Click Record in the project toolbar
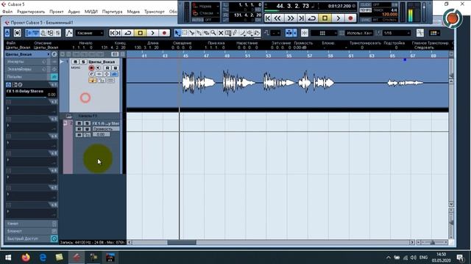The height and width of the screenshot is (264, 471). pos(164,33)
